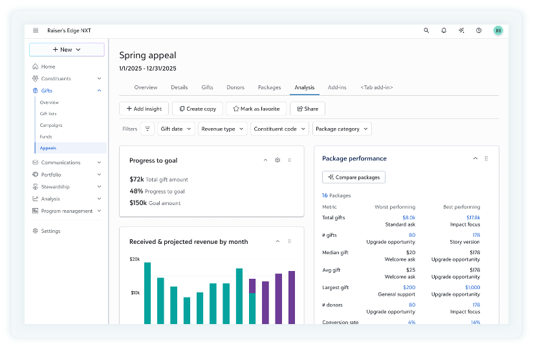Click Mark as favorite button
This screenshot has width=533, height=348.
click(x=256, y=109)
